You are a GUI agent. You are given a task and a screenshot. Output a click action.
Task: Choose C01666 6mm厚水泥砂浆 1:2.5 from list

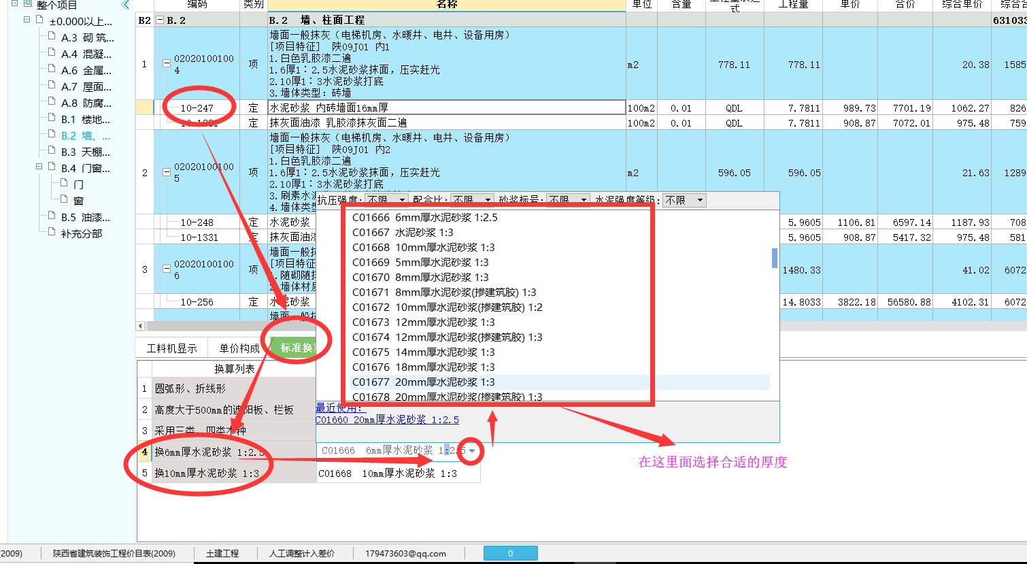pyautogui.click(x=424, y=218)
